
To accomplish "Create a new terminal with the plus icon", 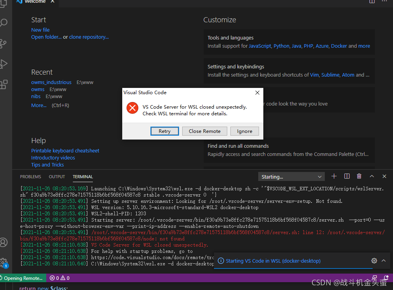I will point(334,176).
